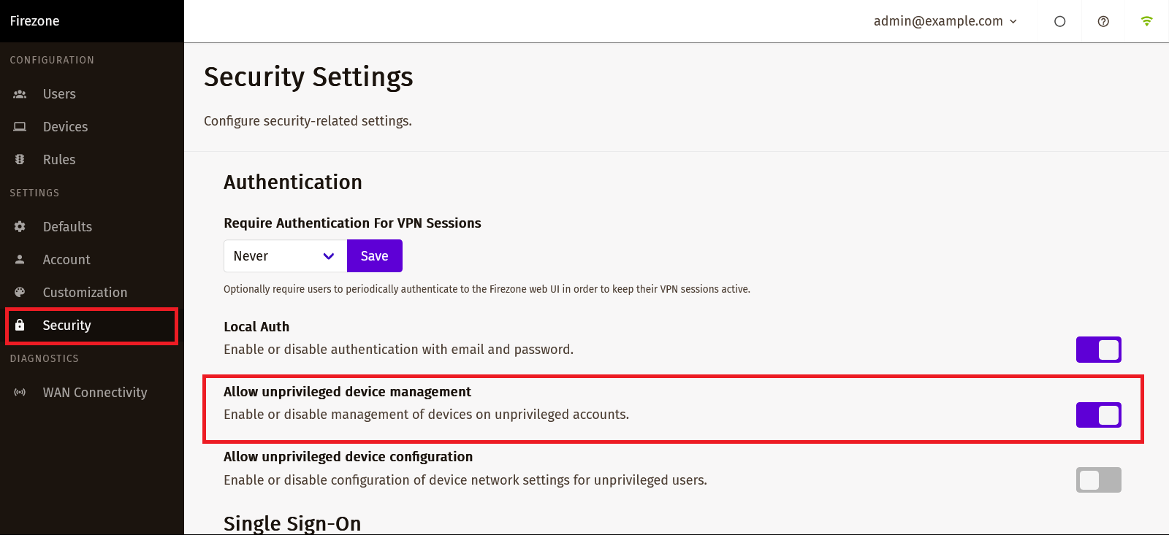The image size is (1169, 535).
Task: Click the Local Auth label
Action: (x=256, y=327)
